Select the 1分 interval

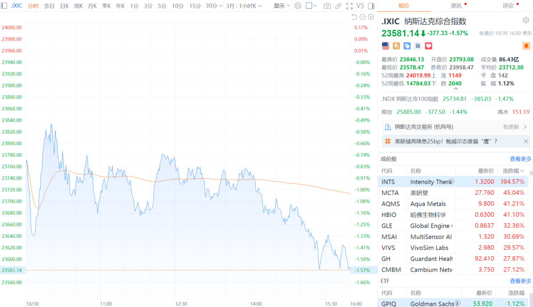(134, 6)
